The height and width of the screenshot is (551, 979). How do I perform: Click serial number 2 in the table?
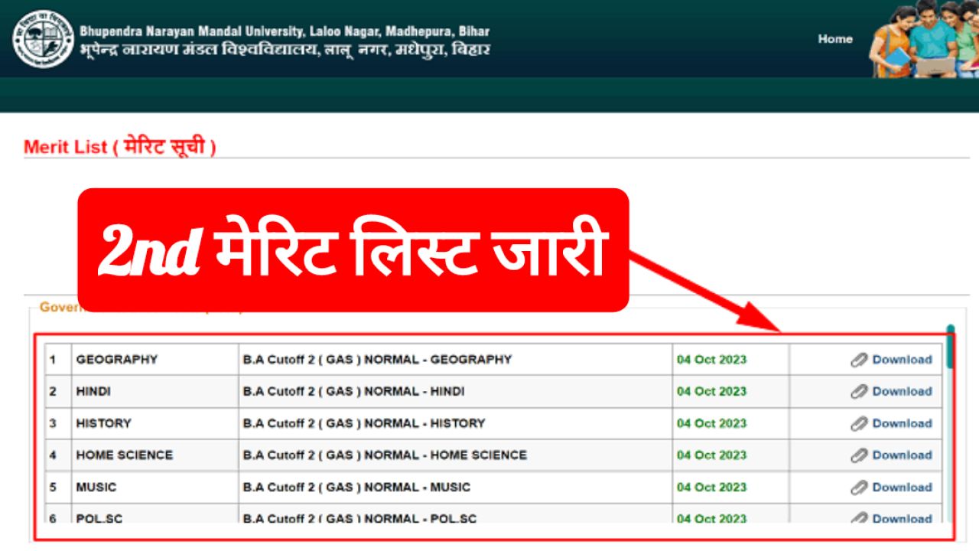click(x=53, y=391)
